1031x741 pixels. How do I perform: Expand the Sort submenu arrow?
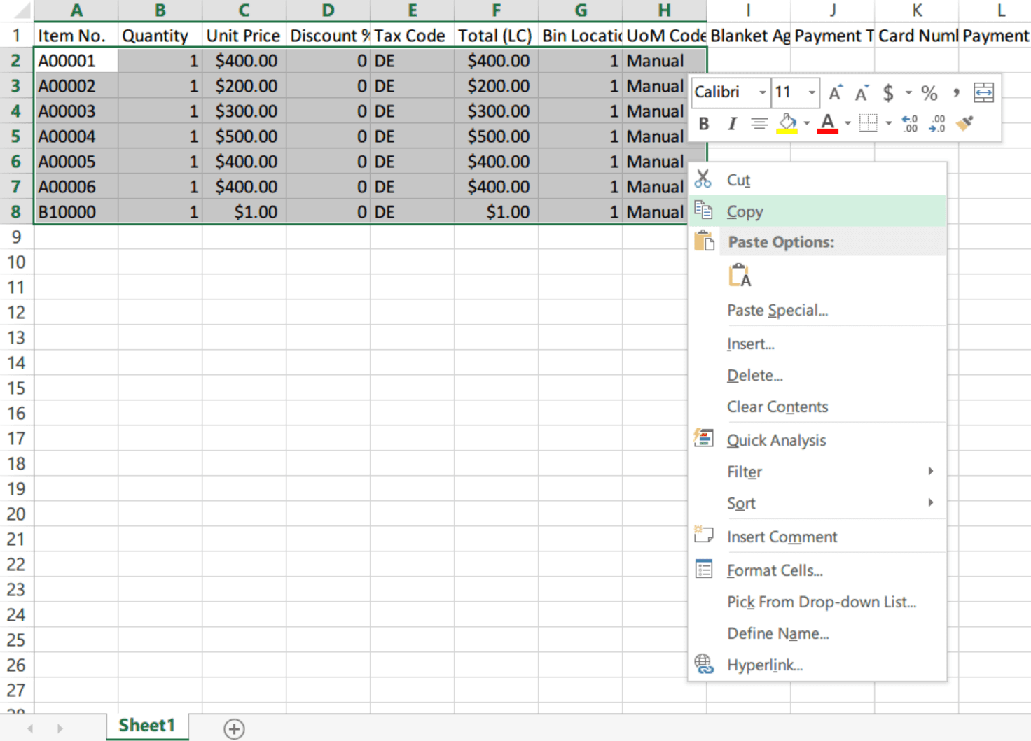(930, 502)
